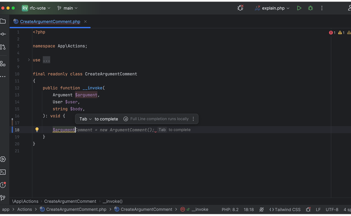Open the Services tool window
The height and width of the screenshot is (216, 351).
coord(3,159)
